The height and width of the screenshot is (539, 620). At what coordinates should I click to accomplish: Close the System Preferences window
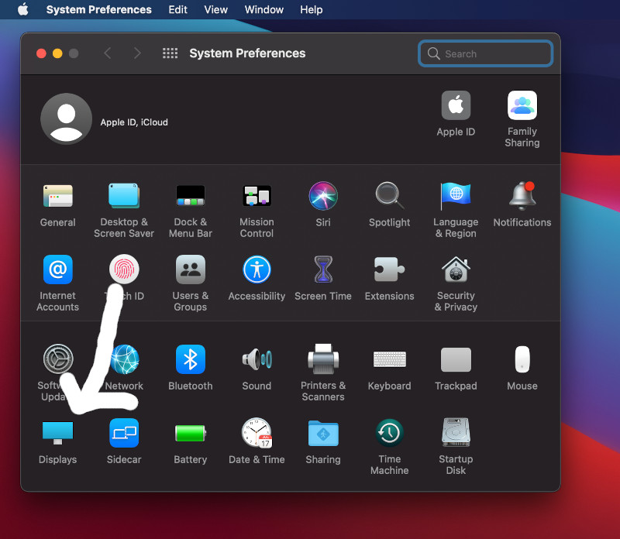(x=41, y=53)
